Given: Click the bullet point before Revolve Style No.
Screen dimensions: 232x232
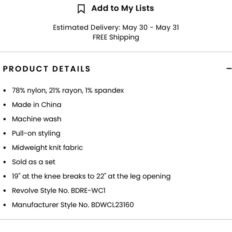Looking at the screenshot, I should click(4, 191).
